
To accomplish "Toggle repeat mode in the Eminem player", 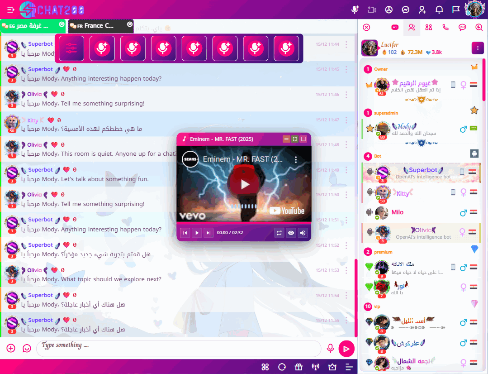I will click(x=280, y=233).
